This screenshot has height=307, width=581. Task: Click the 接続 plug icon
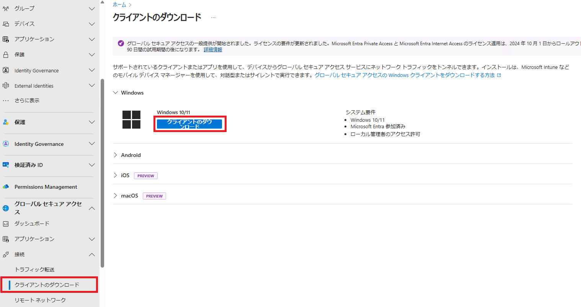pyautogui.click(x=6, y=254)
